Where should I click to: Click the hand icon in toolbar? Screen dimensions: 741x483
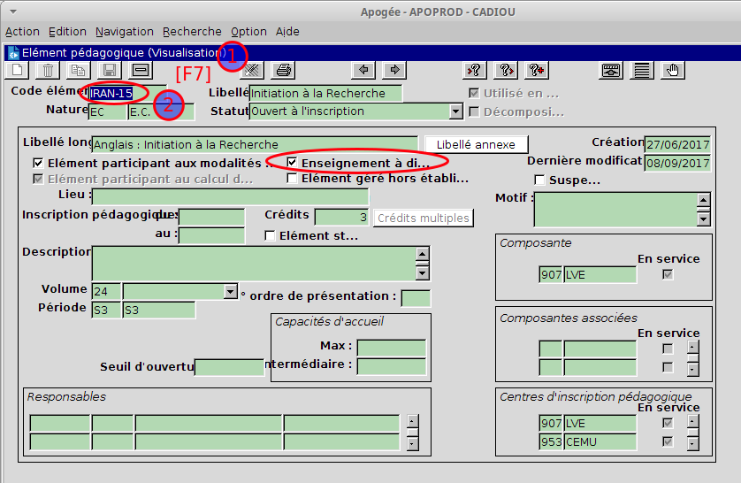[x=673, y=71]
